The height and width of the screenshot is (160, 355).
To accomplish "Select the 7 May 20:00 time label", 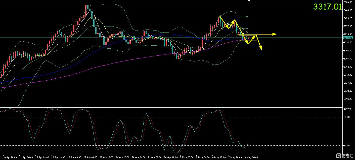I will tap(235, 157).
